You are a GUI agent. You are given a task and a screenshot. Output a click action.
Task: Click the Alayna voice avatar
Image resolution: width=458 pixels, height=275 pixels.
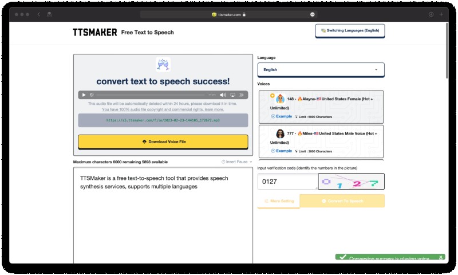tap(281, 99)
